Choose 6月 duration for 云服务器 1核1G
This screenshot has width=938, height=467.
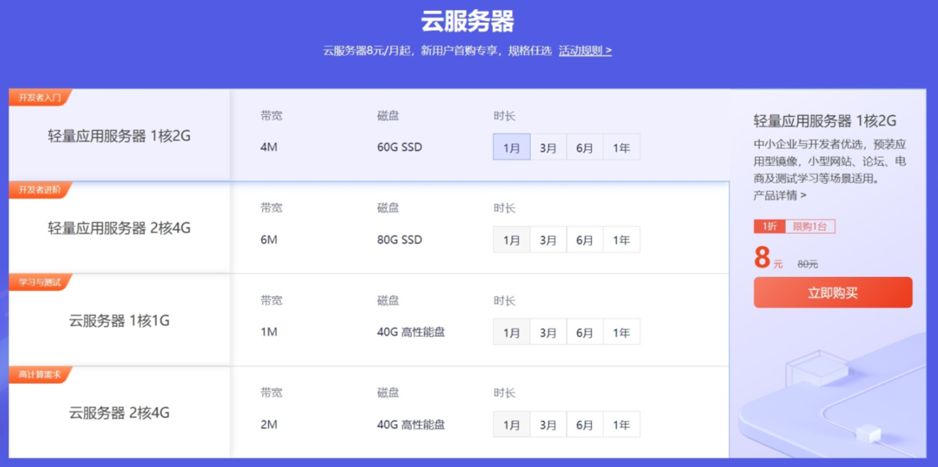point(584,332)
